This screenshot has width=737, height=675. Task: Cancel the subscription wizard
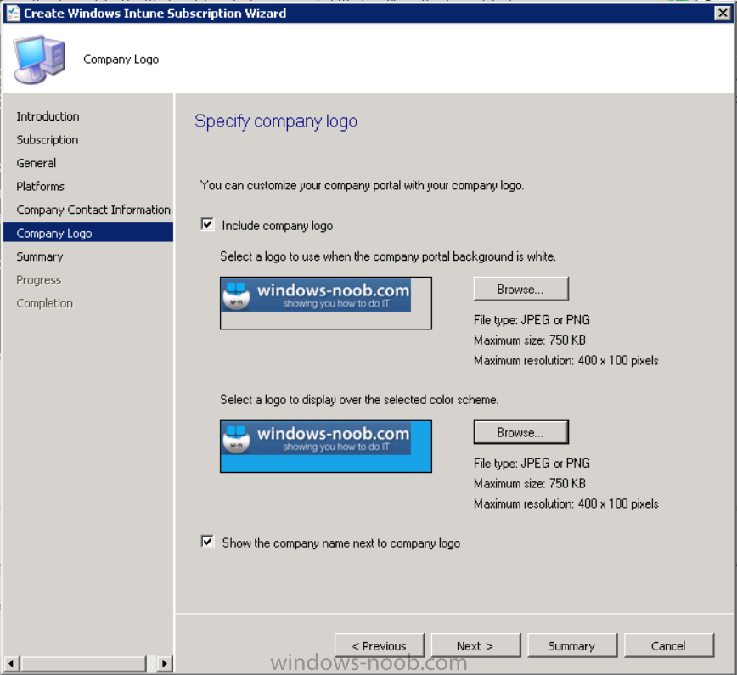tap(669, 646)
